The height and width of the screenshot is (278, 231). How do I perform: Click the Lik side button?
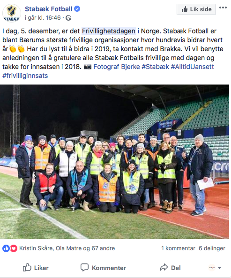(196, 9)
